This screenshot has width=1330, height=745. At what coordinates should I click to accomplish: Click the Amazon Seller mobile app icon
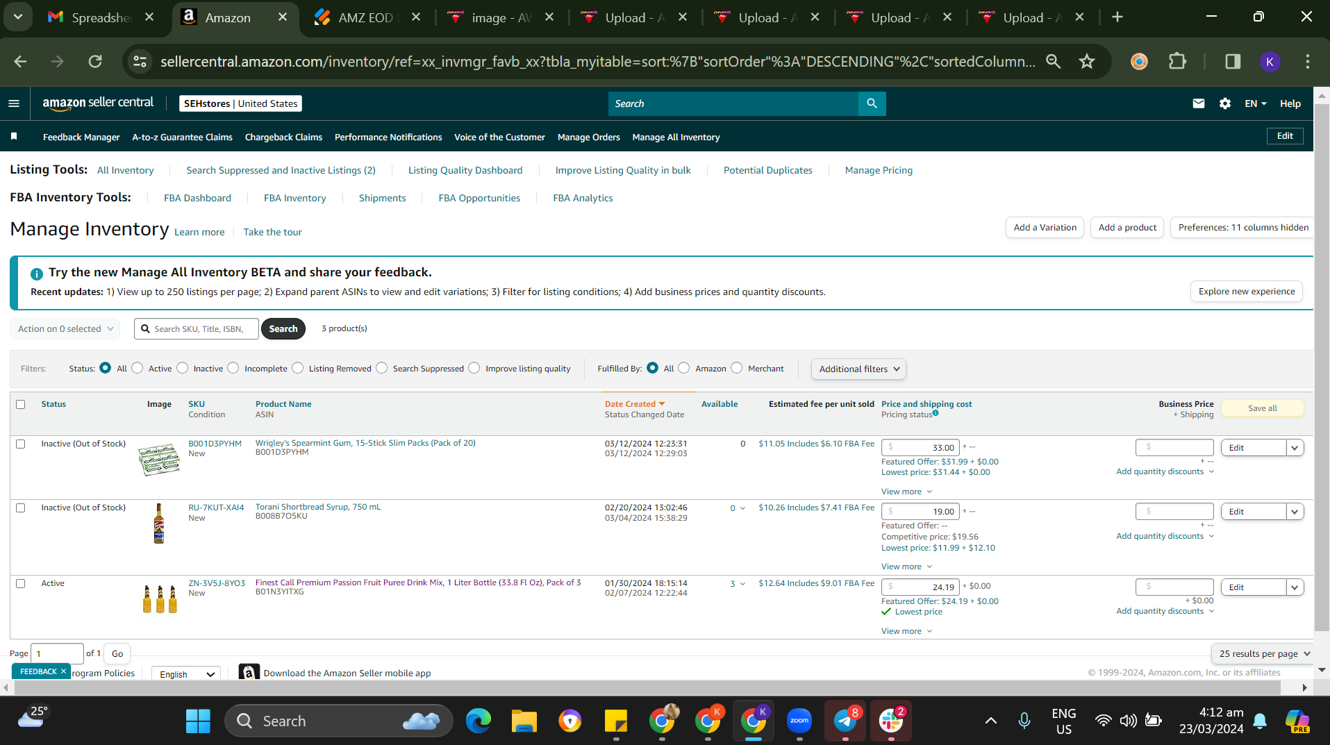[249, 673]
